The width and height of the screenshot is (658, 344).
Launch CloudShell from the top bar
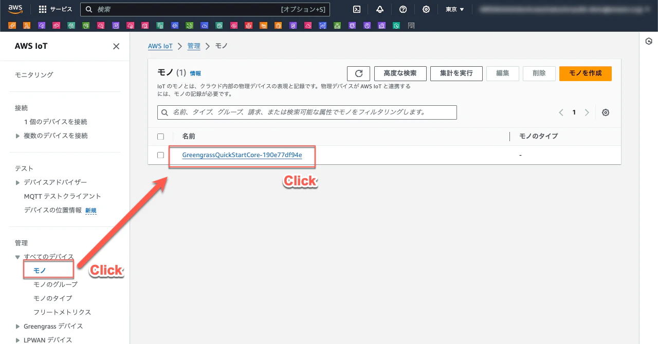(357, 9)
